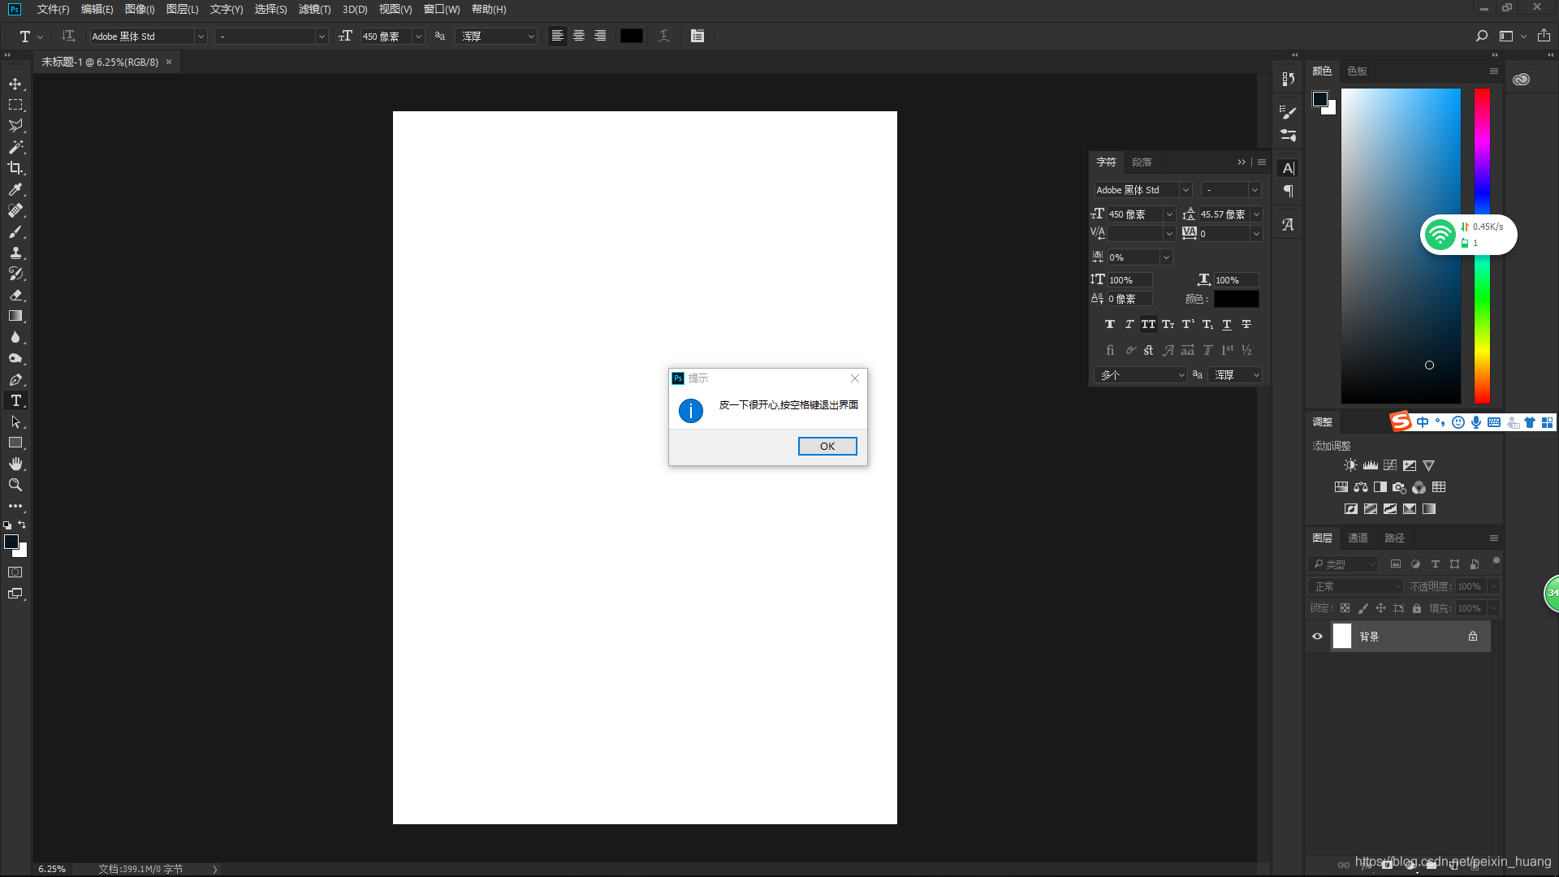Expand the font size dropdown in options bar
The image size is (1559, 877).
point(418,37)
